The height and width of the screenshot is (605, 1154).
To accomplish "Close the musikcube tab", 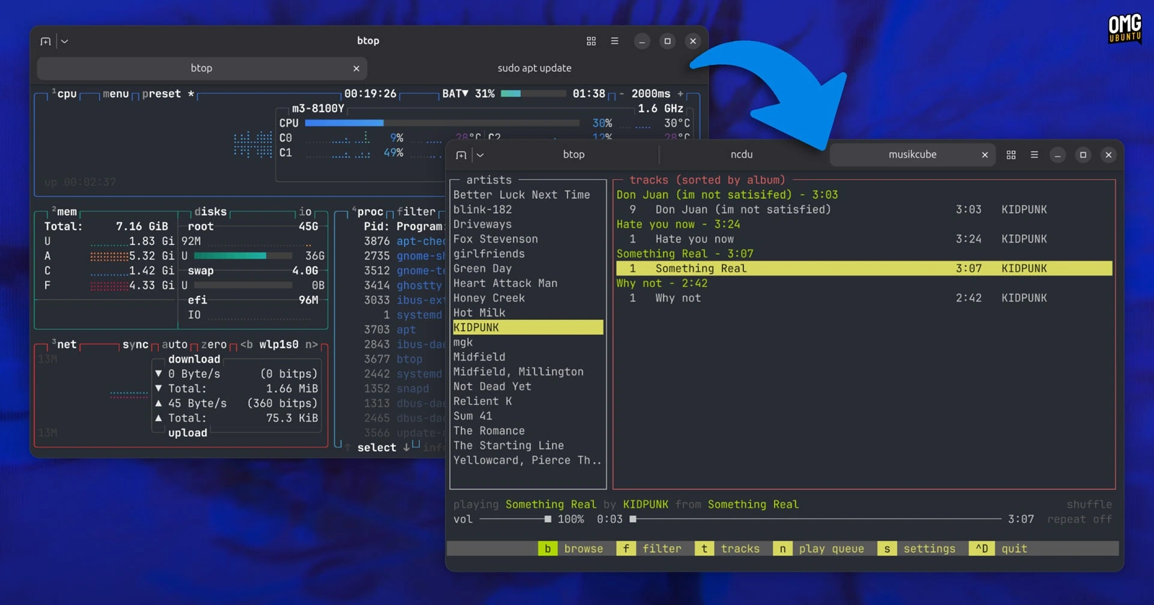I will click(985, 155).
